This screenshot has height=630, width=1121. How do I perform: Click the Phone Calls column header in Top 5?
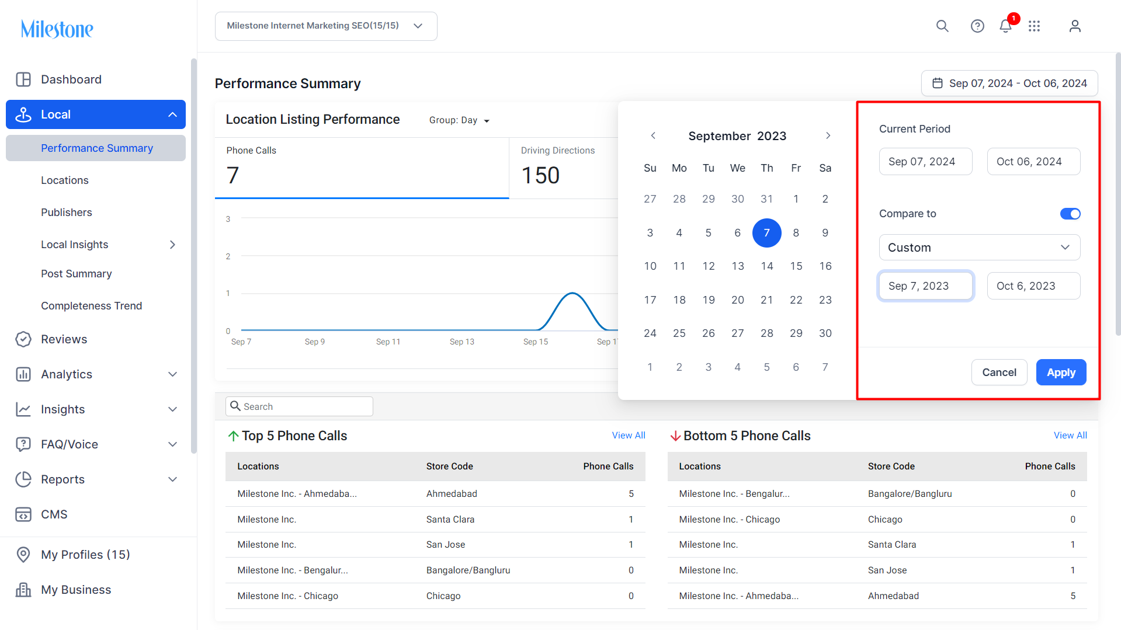tap(608, 467)
